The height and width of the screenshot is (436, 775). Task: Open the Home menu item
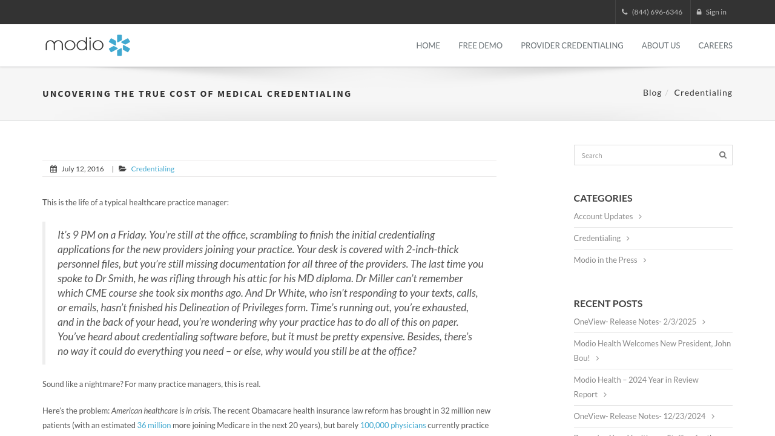click(x=428, y=45)
